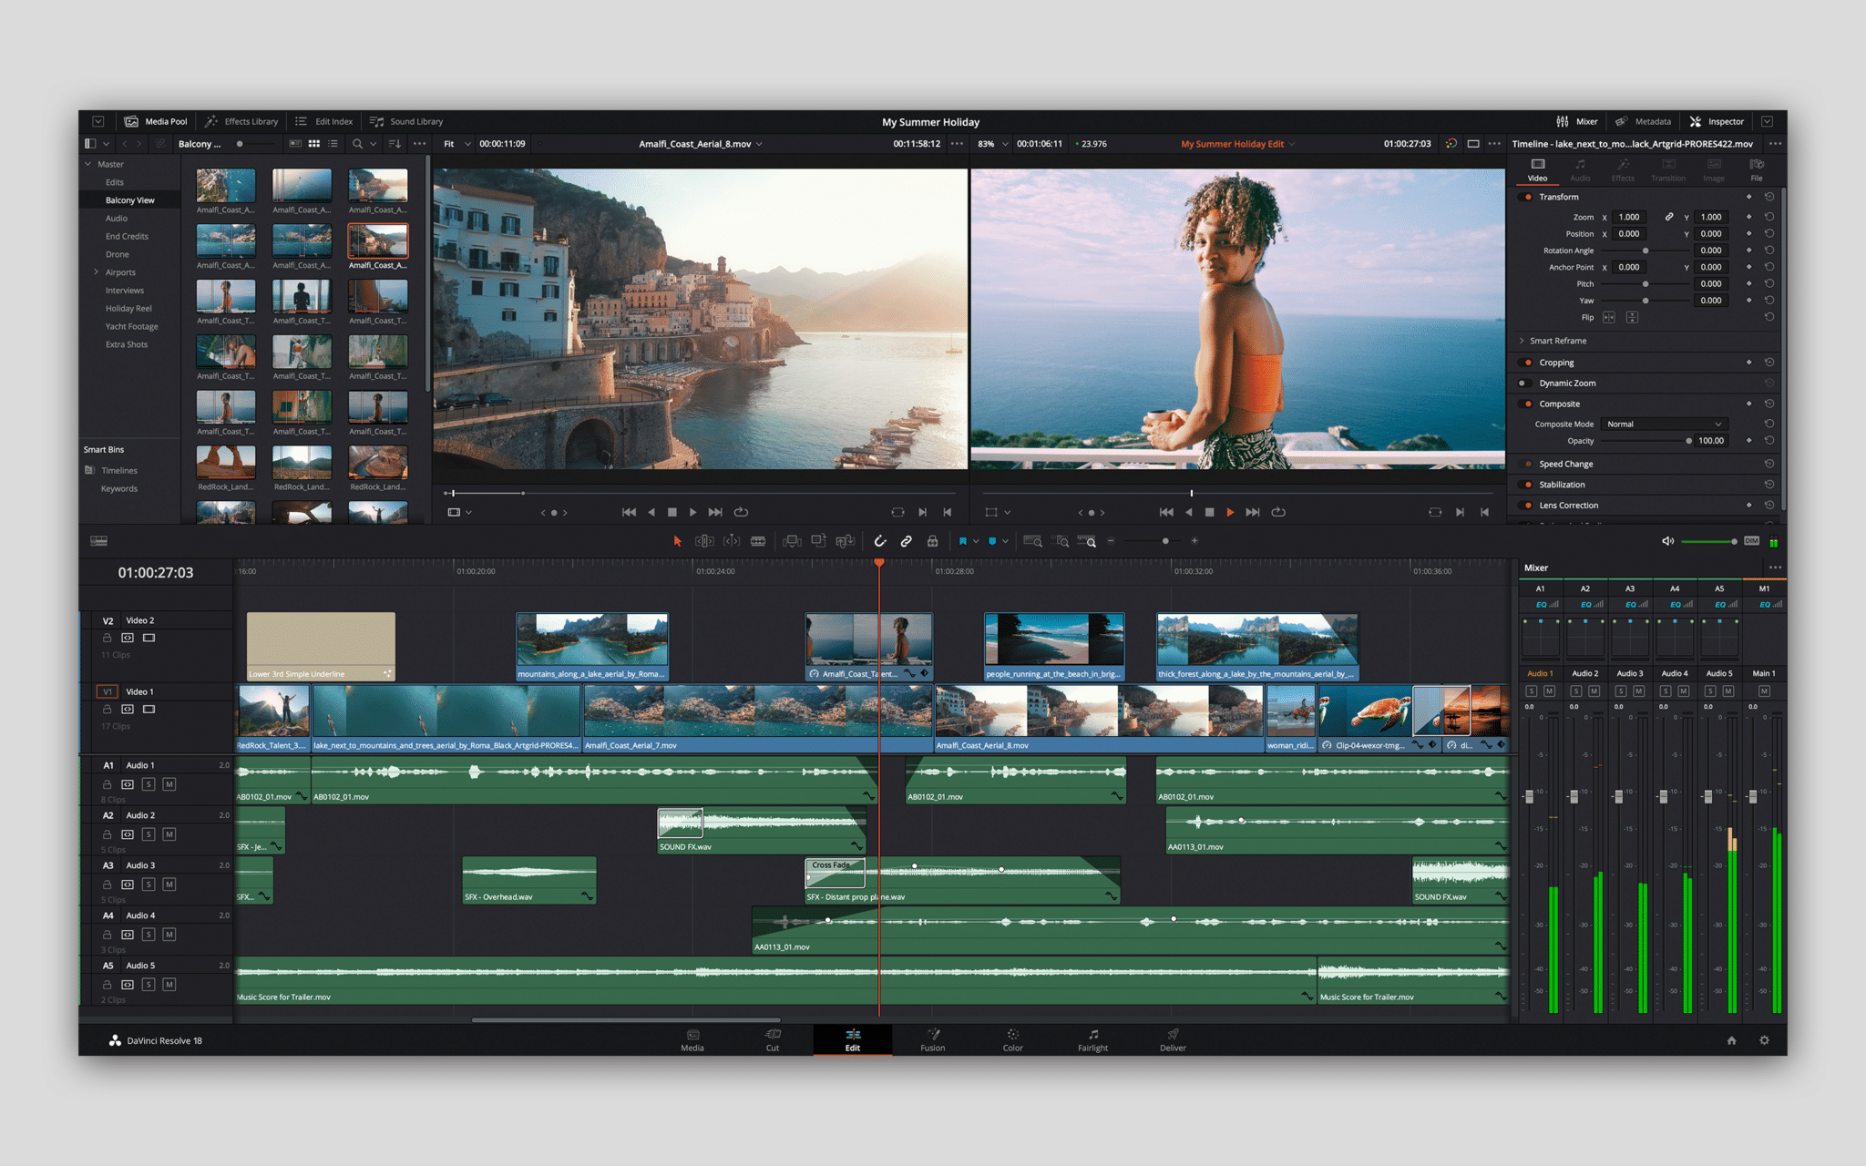Switch to the Color page
The image size is (1866, 1166).
pos(1012,1040)
